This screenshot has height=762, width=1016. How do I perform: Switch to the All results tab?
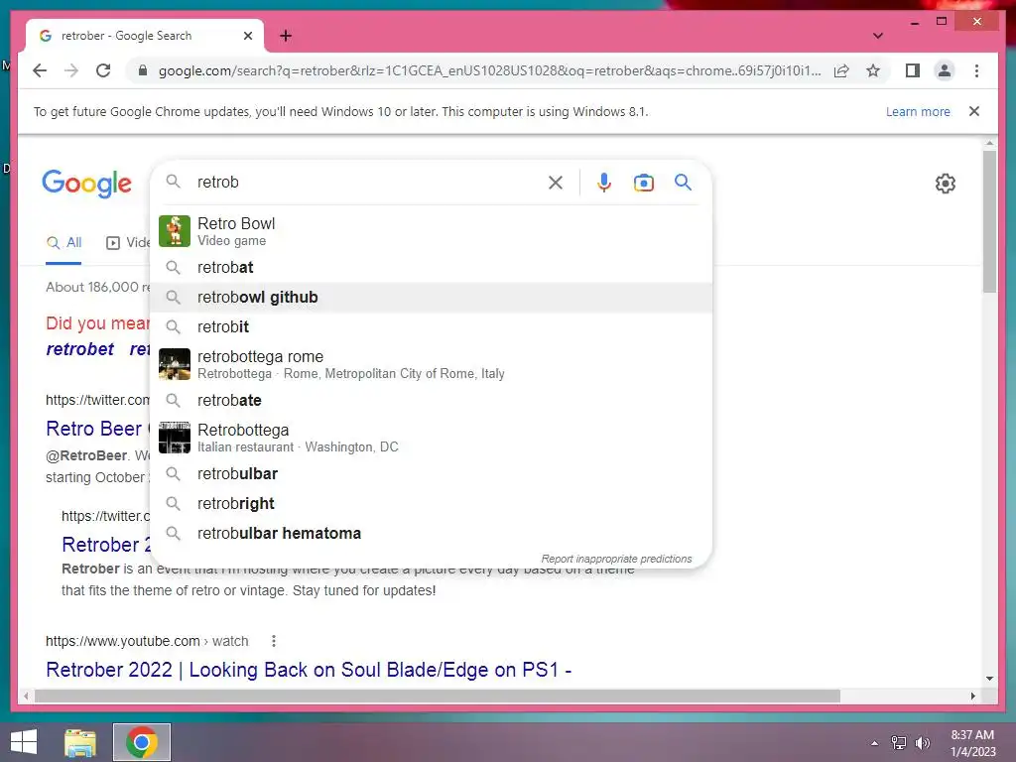63,243
